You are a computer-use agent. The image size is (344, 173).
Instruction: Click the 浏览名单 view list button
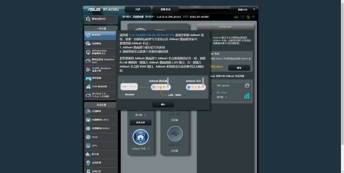(141, 123)
